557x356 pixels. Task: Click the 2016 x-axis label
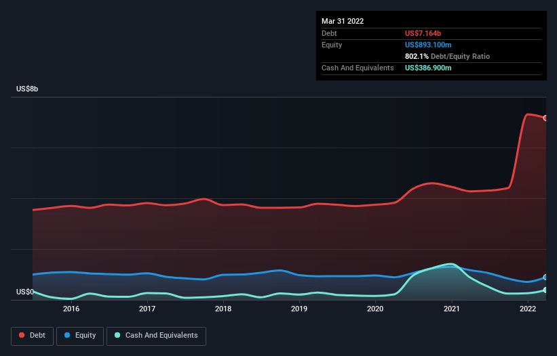tap(71, 309)
